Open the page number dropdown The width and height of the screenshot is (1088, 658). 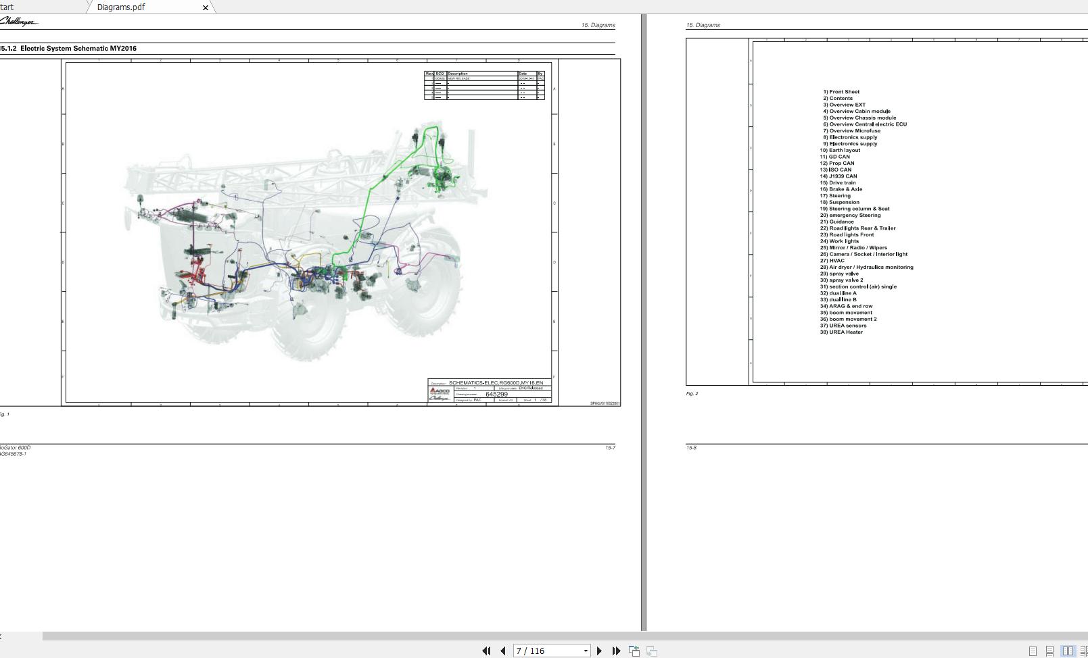coord(586,651)
